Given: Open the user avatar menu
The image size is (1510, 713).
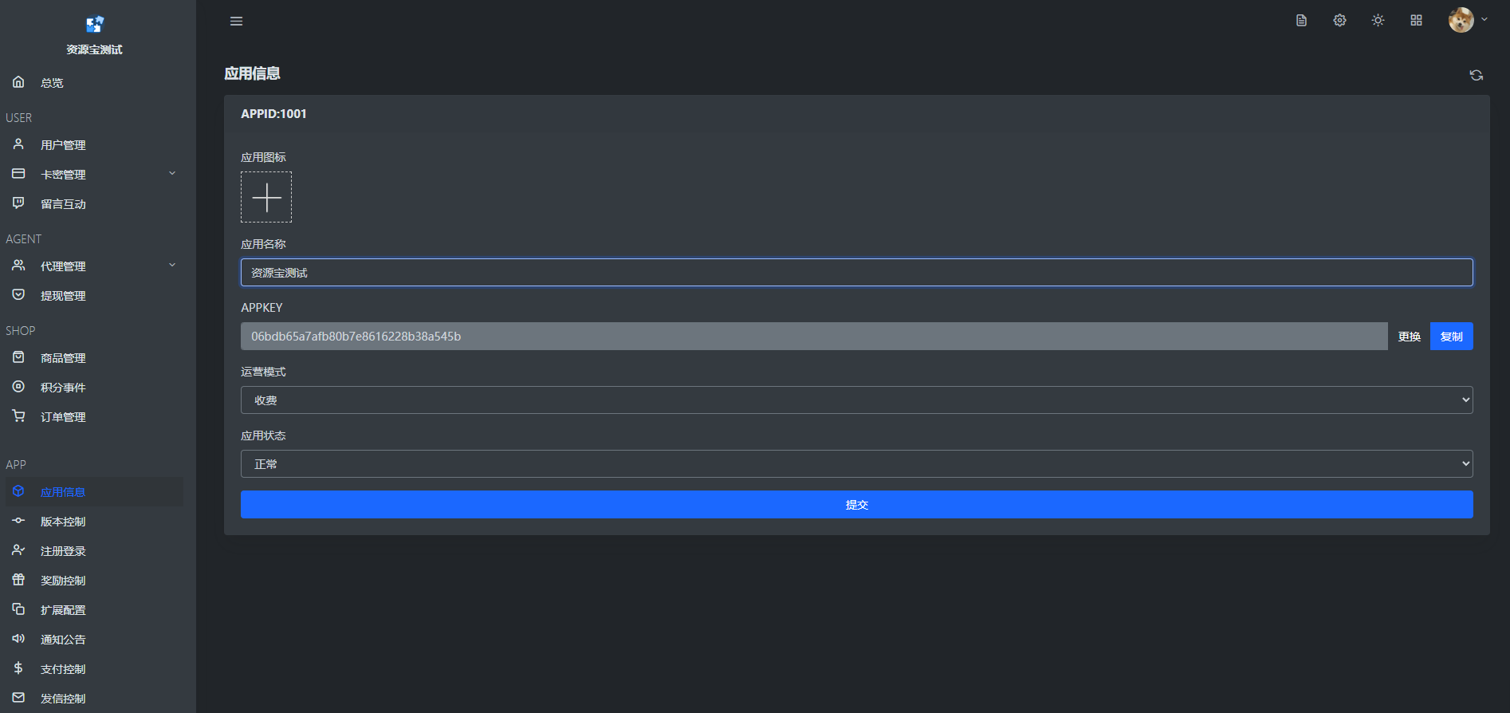Looking at the screenshot, I should (x=1461, y=20).
